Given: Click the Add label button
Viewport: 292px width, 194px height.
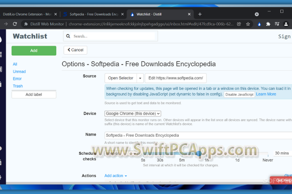Looking at the screenshot, I should coord(34,95).
